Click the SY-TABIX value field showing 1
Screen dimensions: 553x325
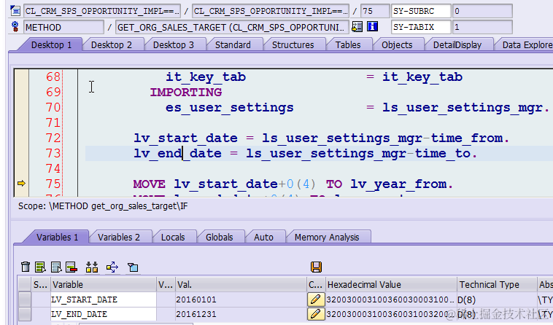482,27
